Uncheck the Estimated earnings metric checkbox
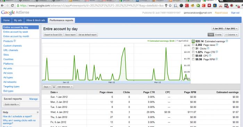The image size is (243, 127). pos(193,41)
